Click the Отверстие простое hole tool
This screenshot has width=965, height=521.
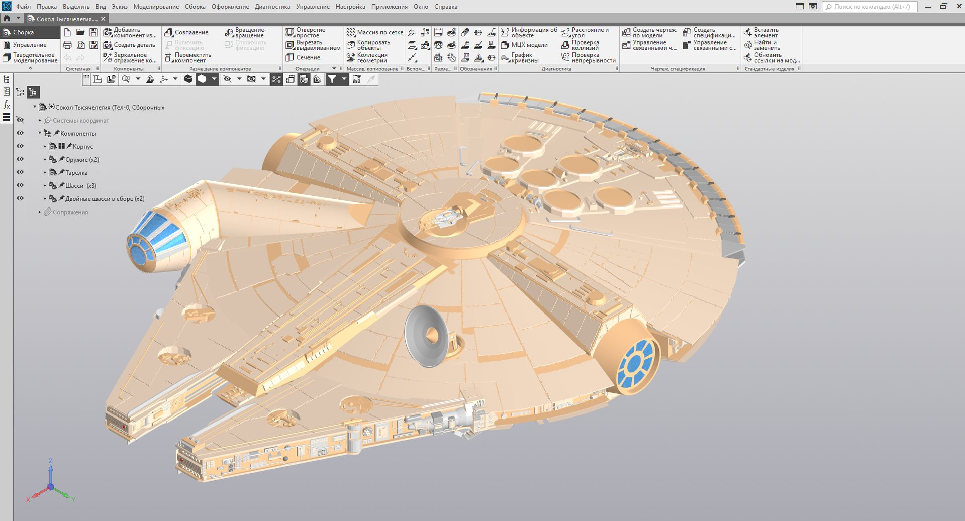coord(306,33)
